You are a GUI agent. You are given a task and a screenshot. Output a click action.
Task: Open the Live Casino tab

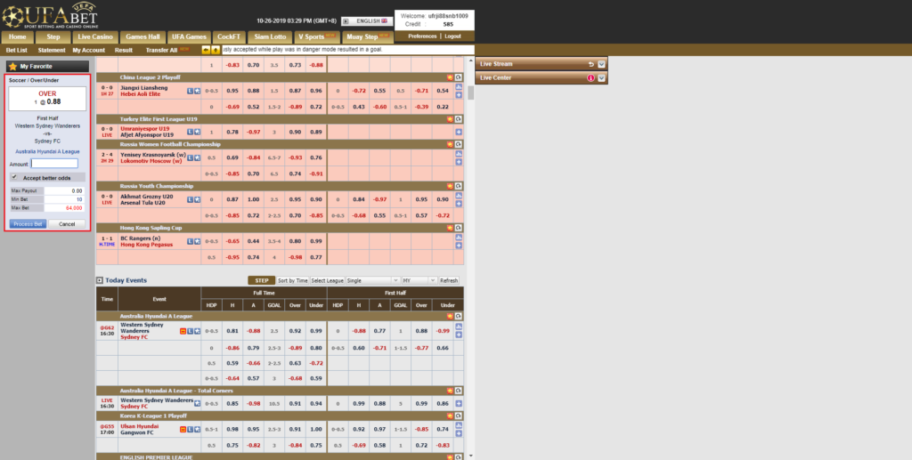click(x=95, y=37)
